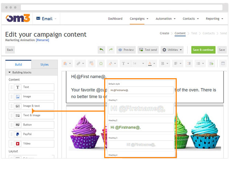Image resolution: width=229 pixels, height=180 pixels.
Task: Click the undo arrow icon
Action: coord(102,50)
